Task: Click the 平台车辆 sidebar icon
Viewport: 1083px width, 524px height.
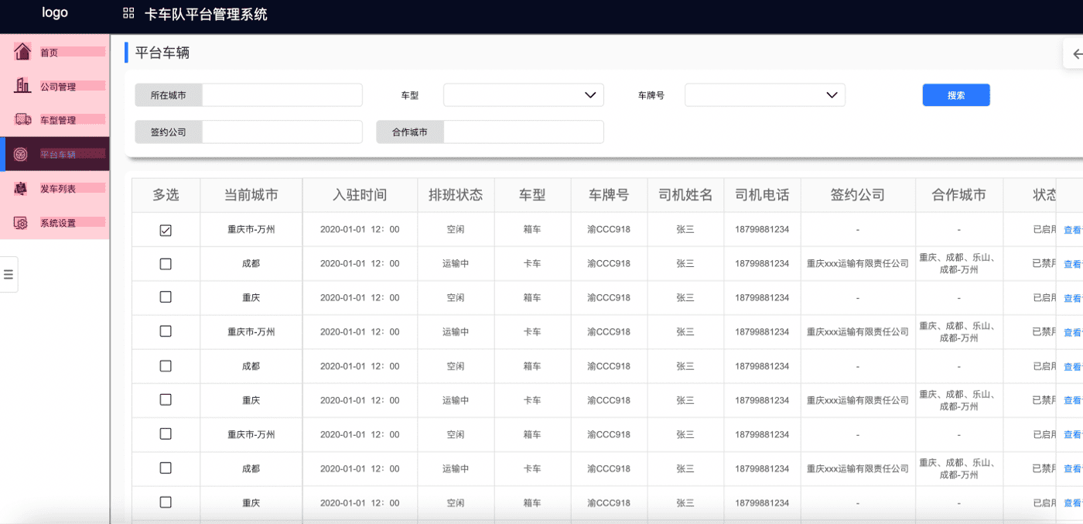Action: pyautogui.click(x=22, y=154)
